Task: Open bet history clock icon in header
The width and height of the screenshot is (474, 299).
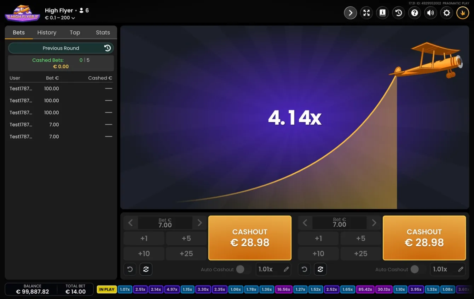Action: (399, 13)
